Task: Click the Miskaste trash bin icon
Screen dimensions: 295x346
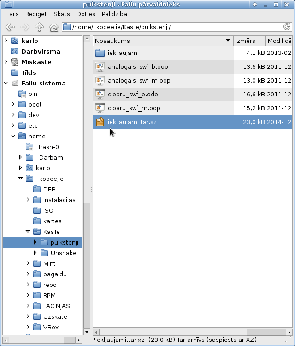Action: (x=15, y=62)
